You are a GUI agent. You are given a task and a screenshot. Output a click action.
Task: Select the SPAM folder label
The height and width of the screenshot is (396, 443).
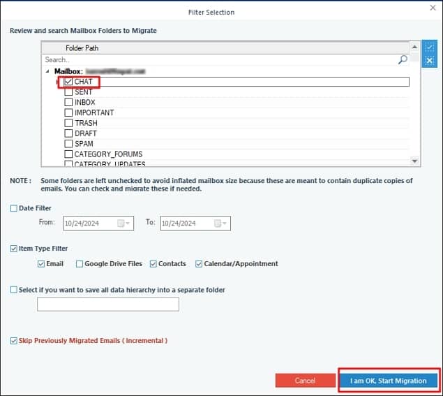(x=84, y=144)
